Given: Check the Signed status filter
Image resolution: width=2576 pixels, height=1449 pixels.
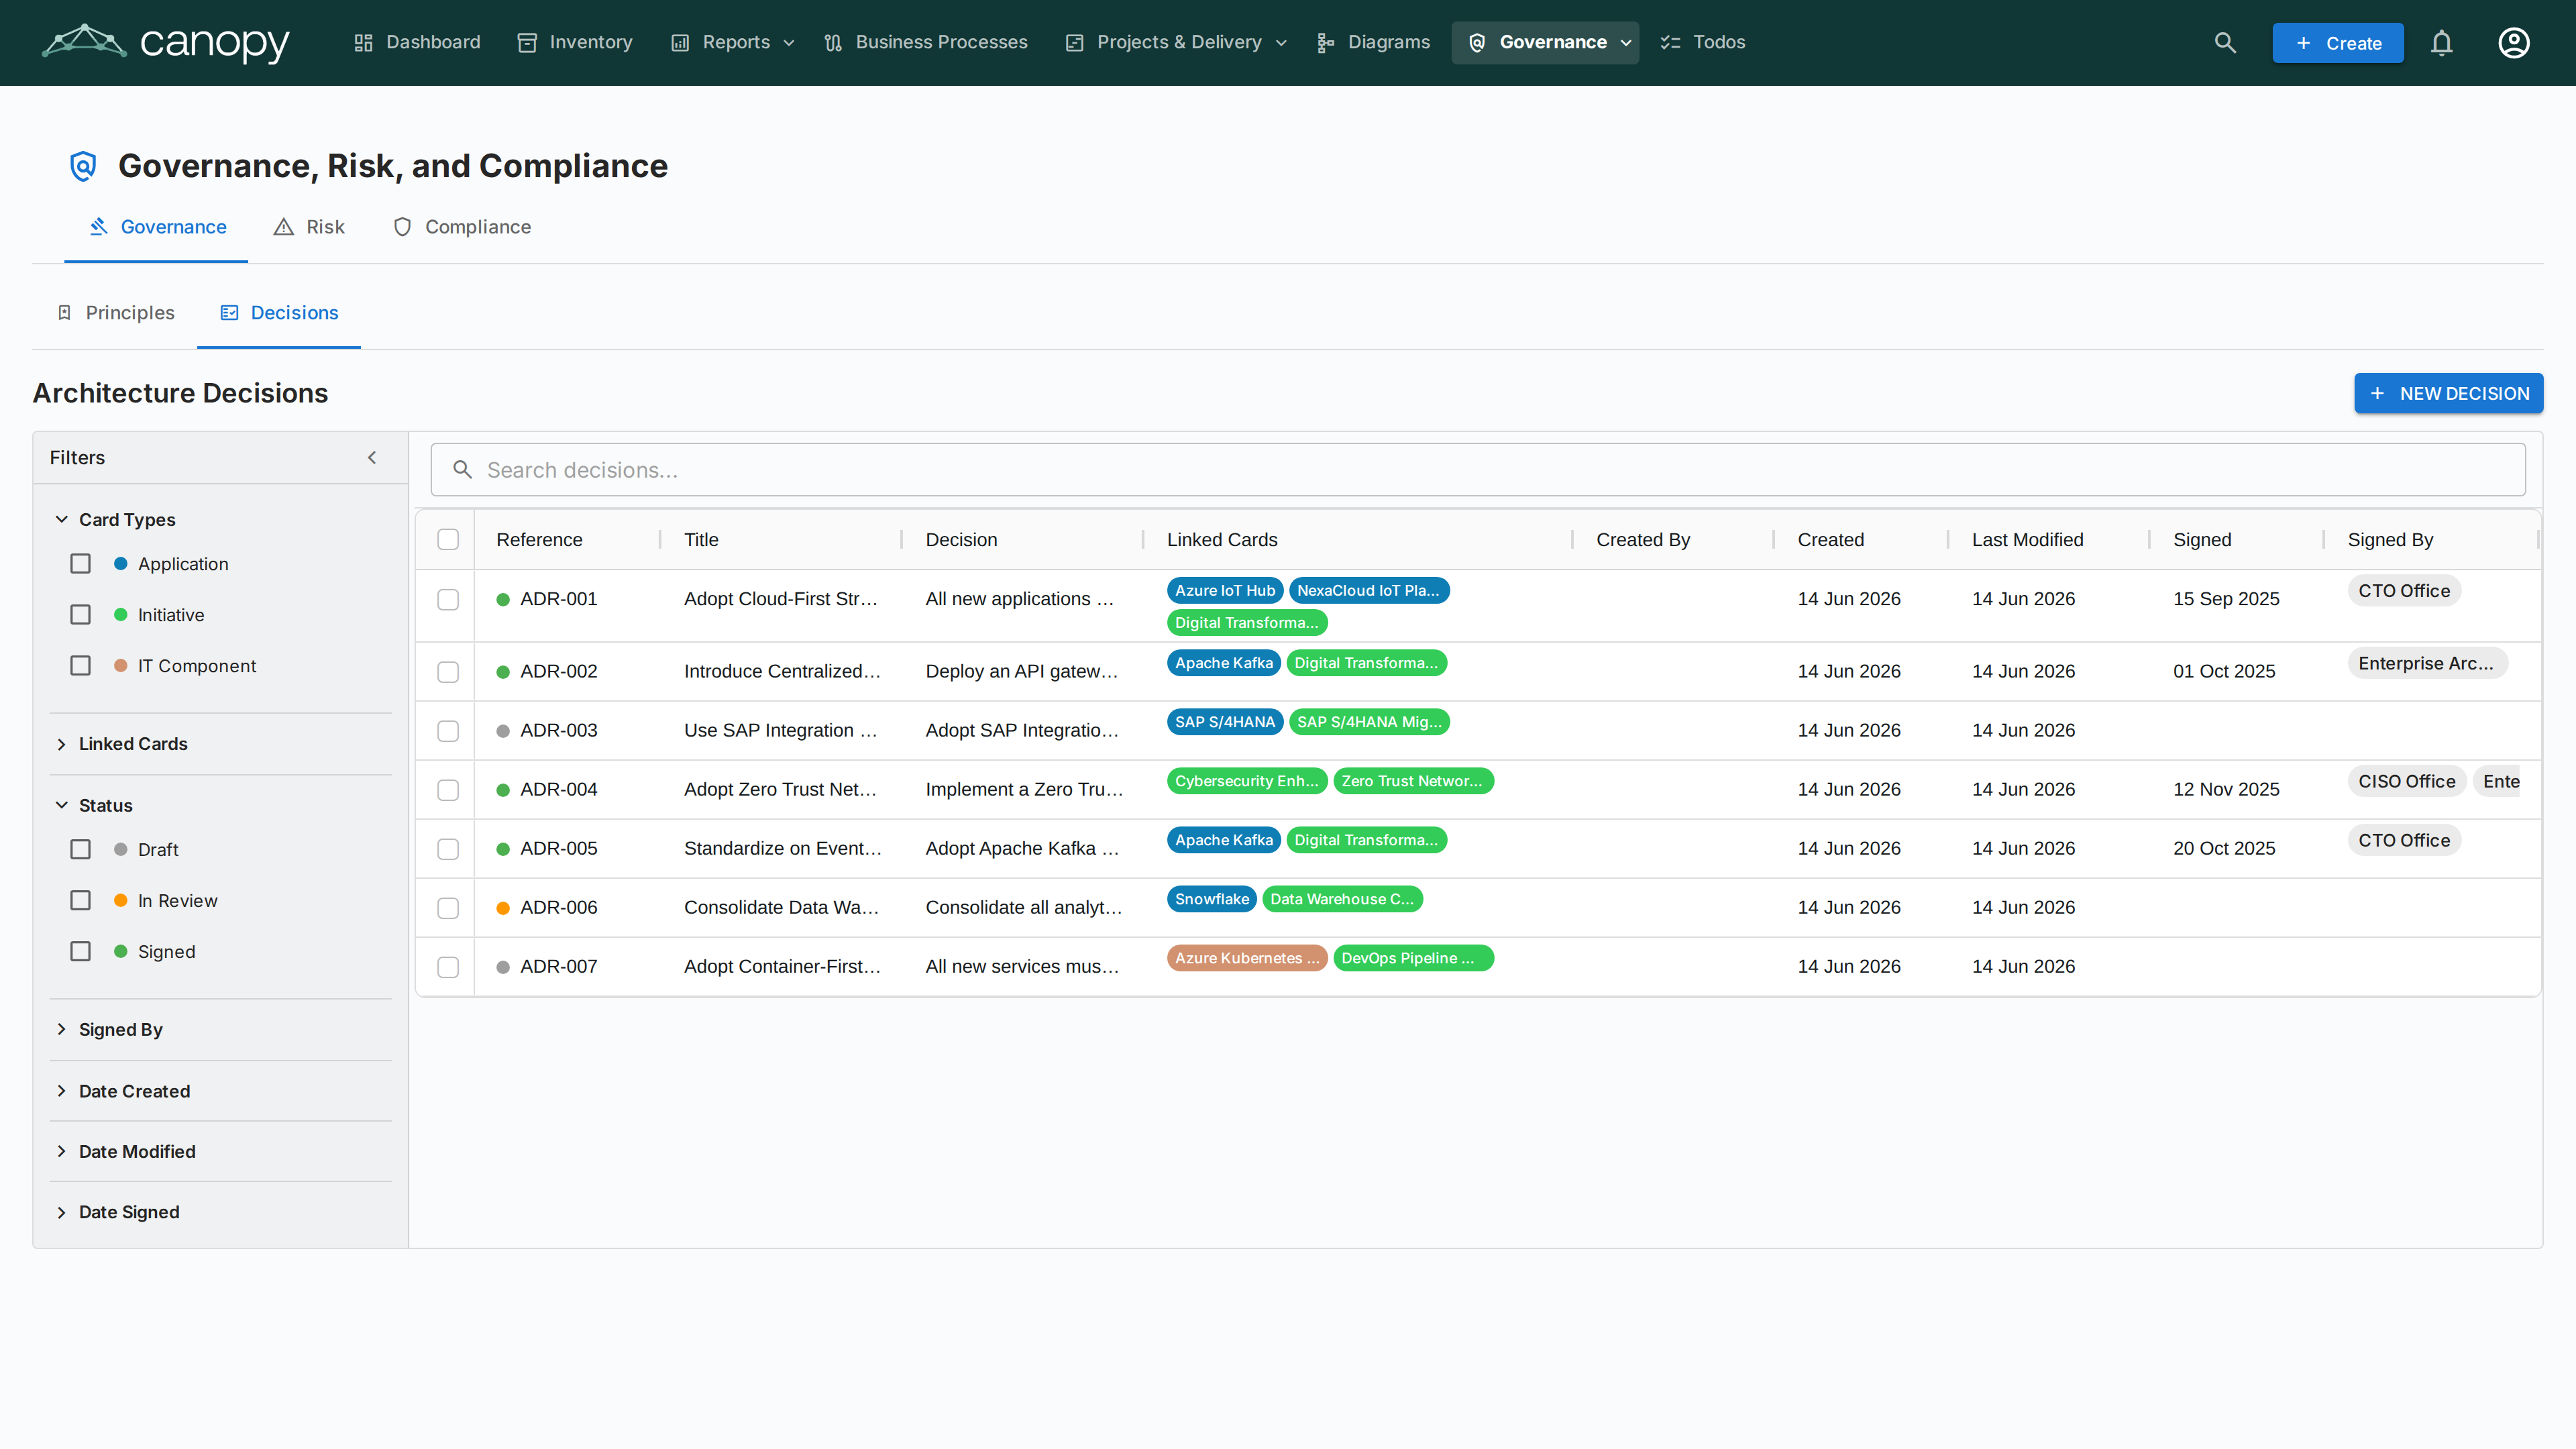Looking at the screenshot, I should pos(80,952).
